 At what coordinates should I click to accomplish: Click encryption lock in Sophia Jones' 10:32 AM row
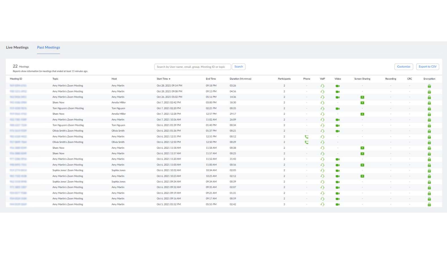(429, 171)
